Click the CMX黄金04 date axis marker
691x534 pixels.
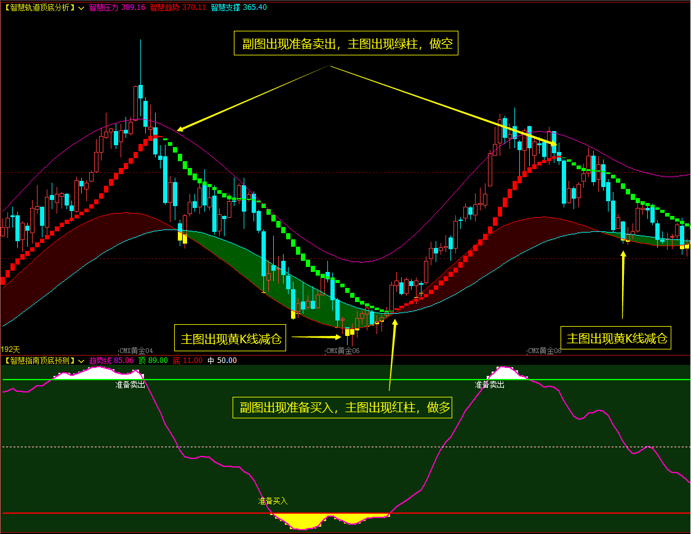136,351
